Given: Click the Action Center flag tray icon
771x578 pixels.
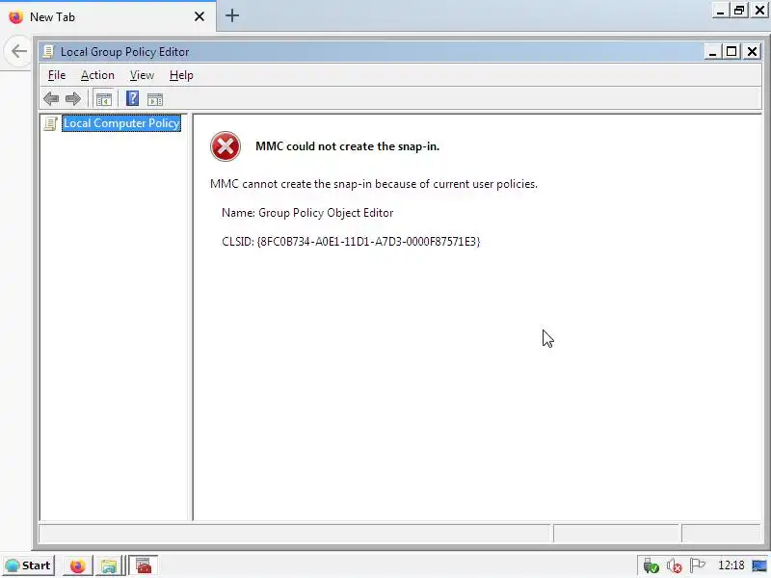Looking at the screenshot, I should click(x=697, y=565).
